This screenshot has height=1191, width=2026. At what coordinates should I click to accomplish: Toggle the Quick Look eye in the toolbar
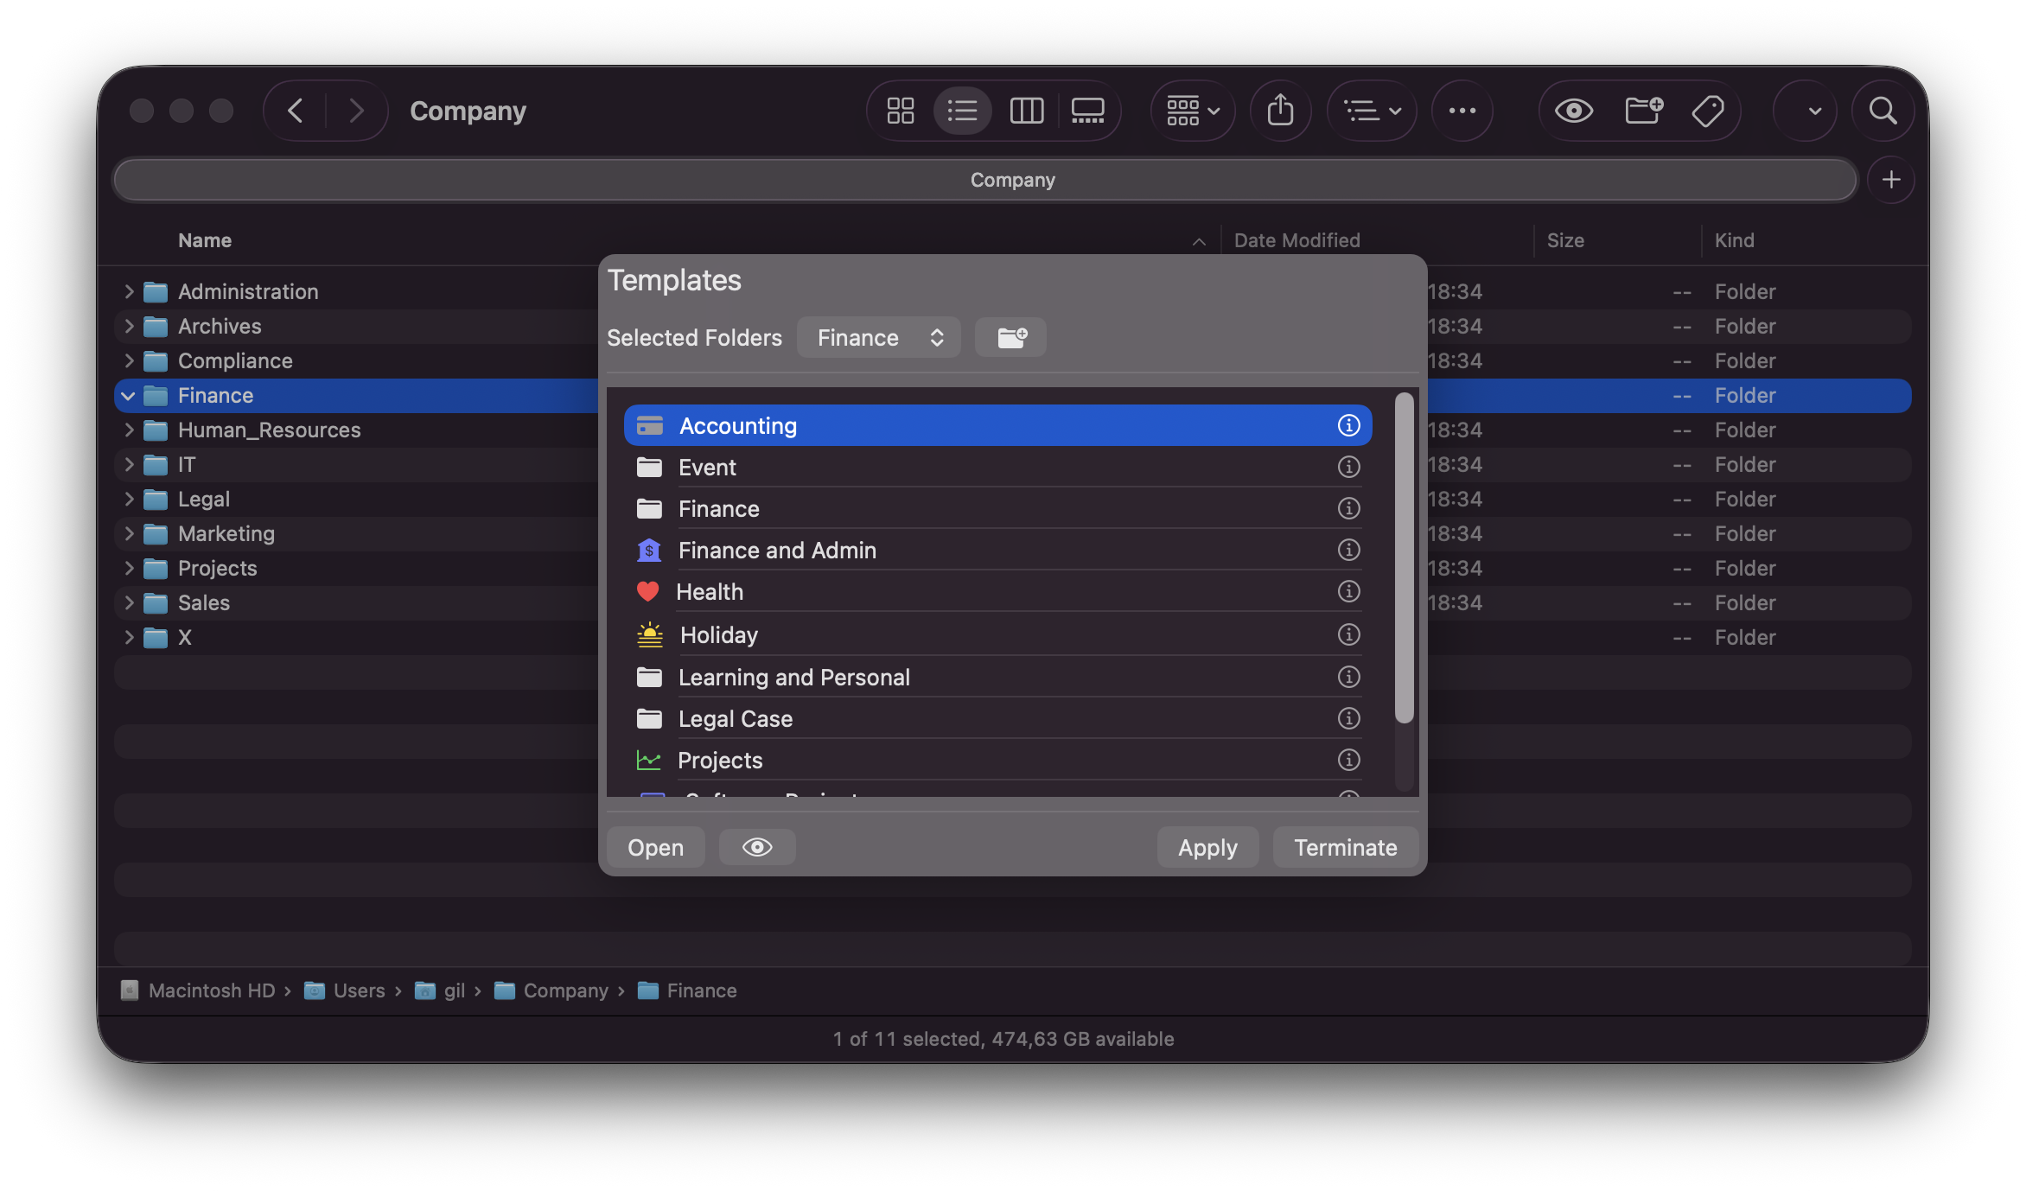[x=1573, y=111]
